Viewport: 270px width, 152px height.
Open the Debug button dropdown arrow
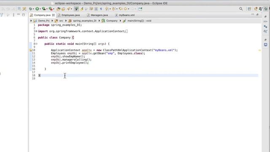click(33, 9)
